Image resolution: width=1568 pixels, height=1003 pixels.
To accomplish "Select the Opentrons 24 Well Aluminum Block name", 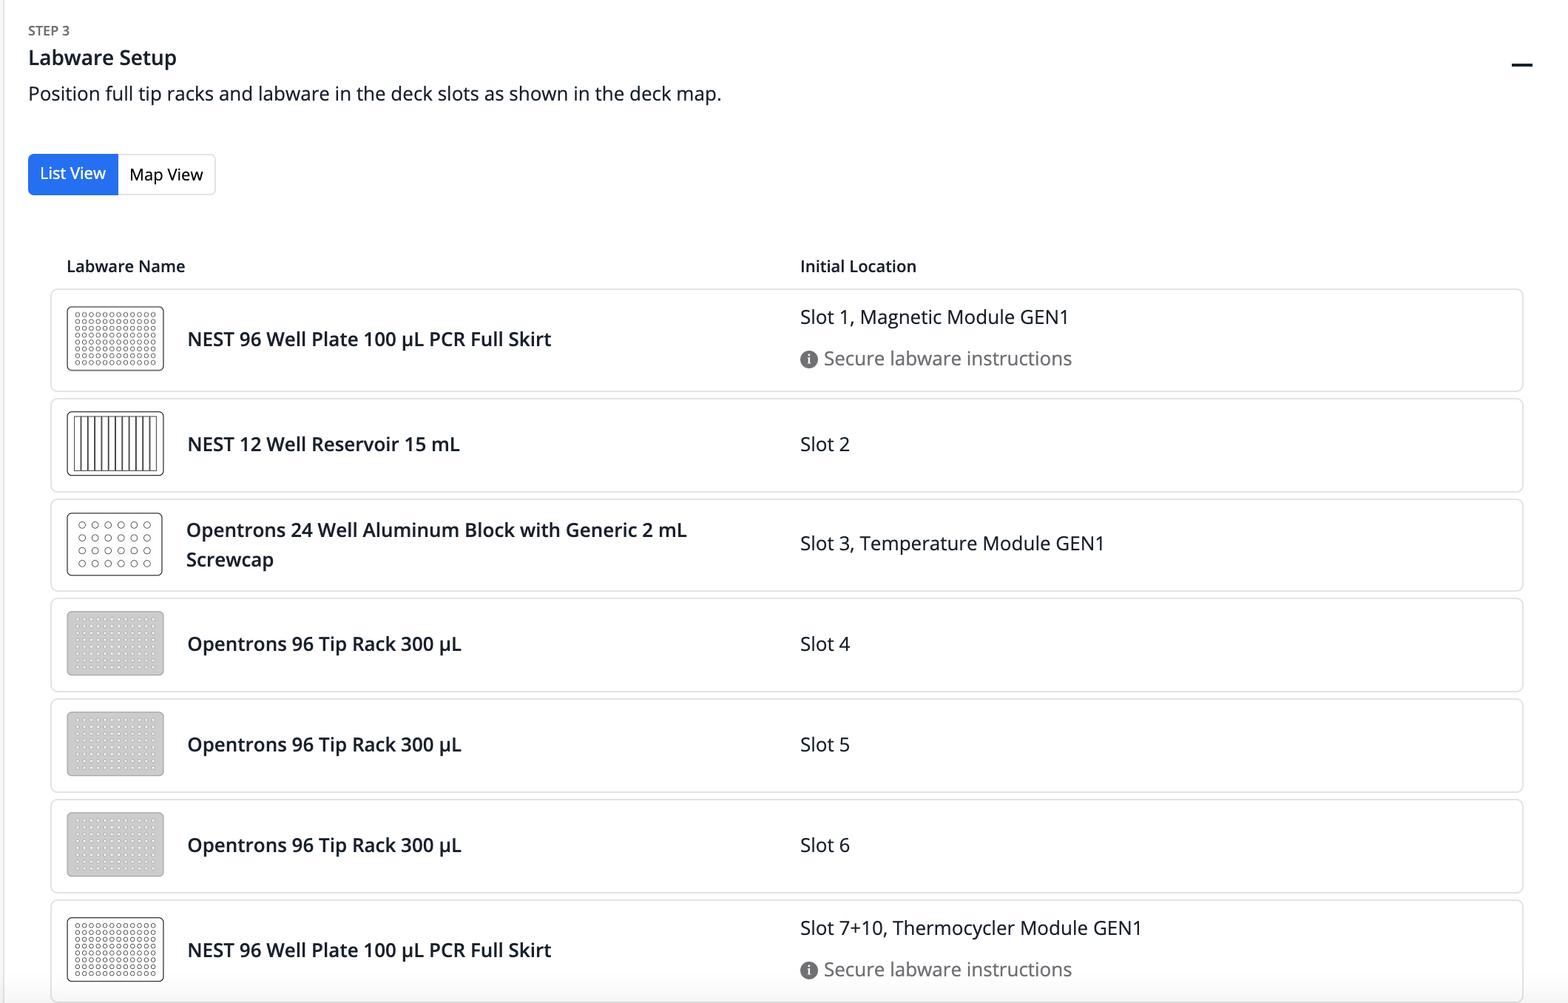I will point(436,545).
